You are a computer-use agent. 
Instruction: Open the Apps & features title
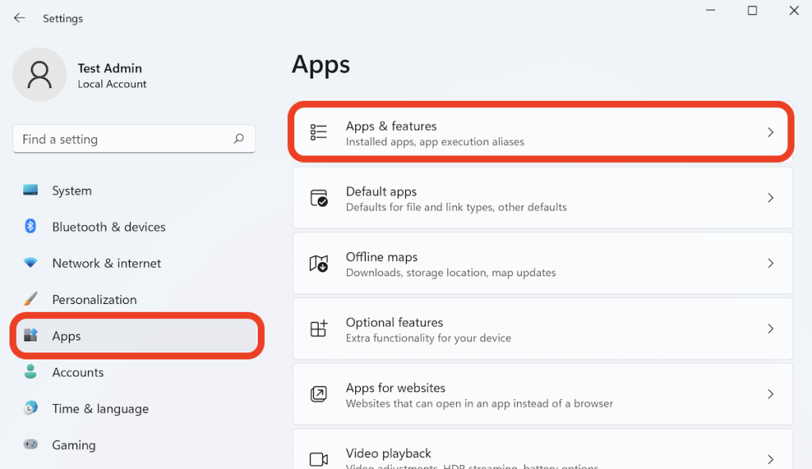click(x=391, y=126)
